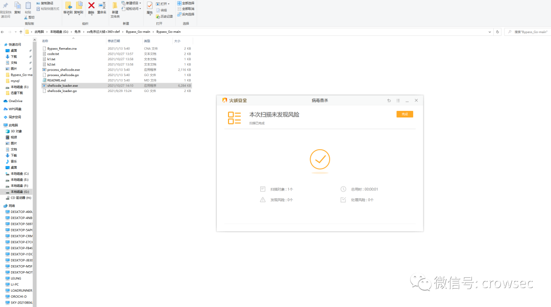Screen dimensions: 551x307
Task: Click the rescan arrow in Huorong title bar
Action: pyautogui.click(x=389, y=100)
